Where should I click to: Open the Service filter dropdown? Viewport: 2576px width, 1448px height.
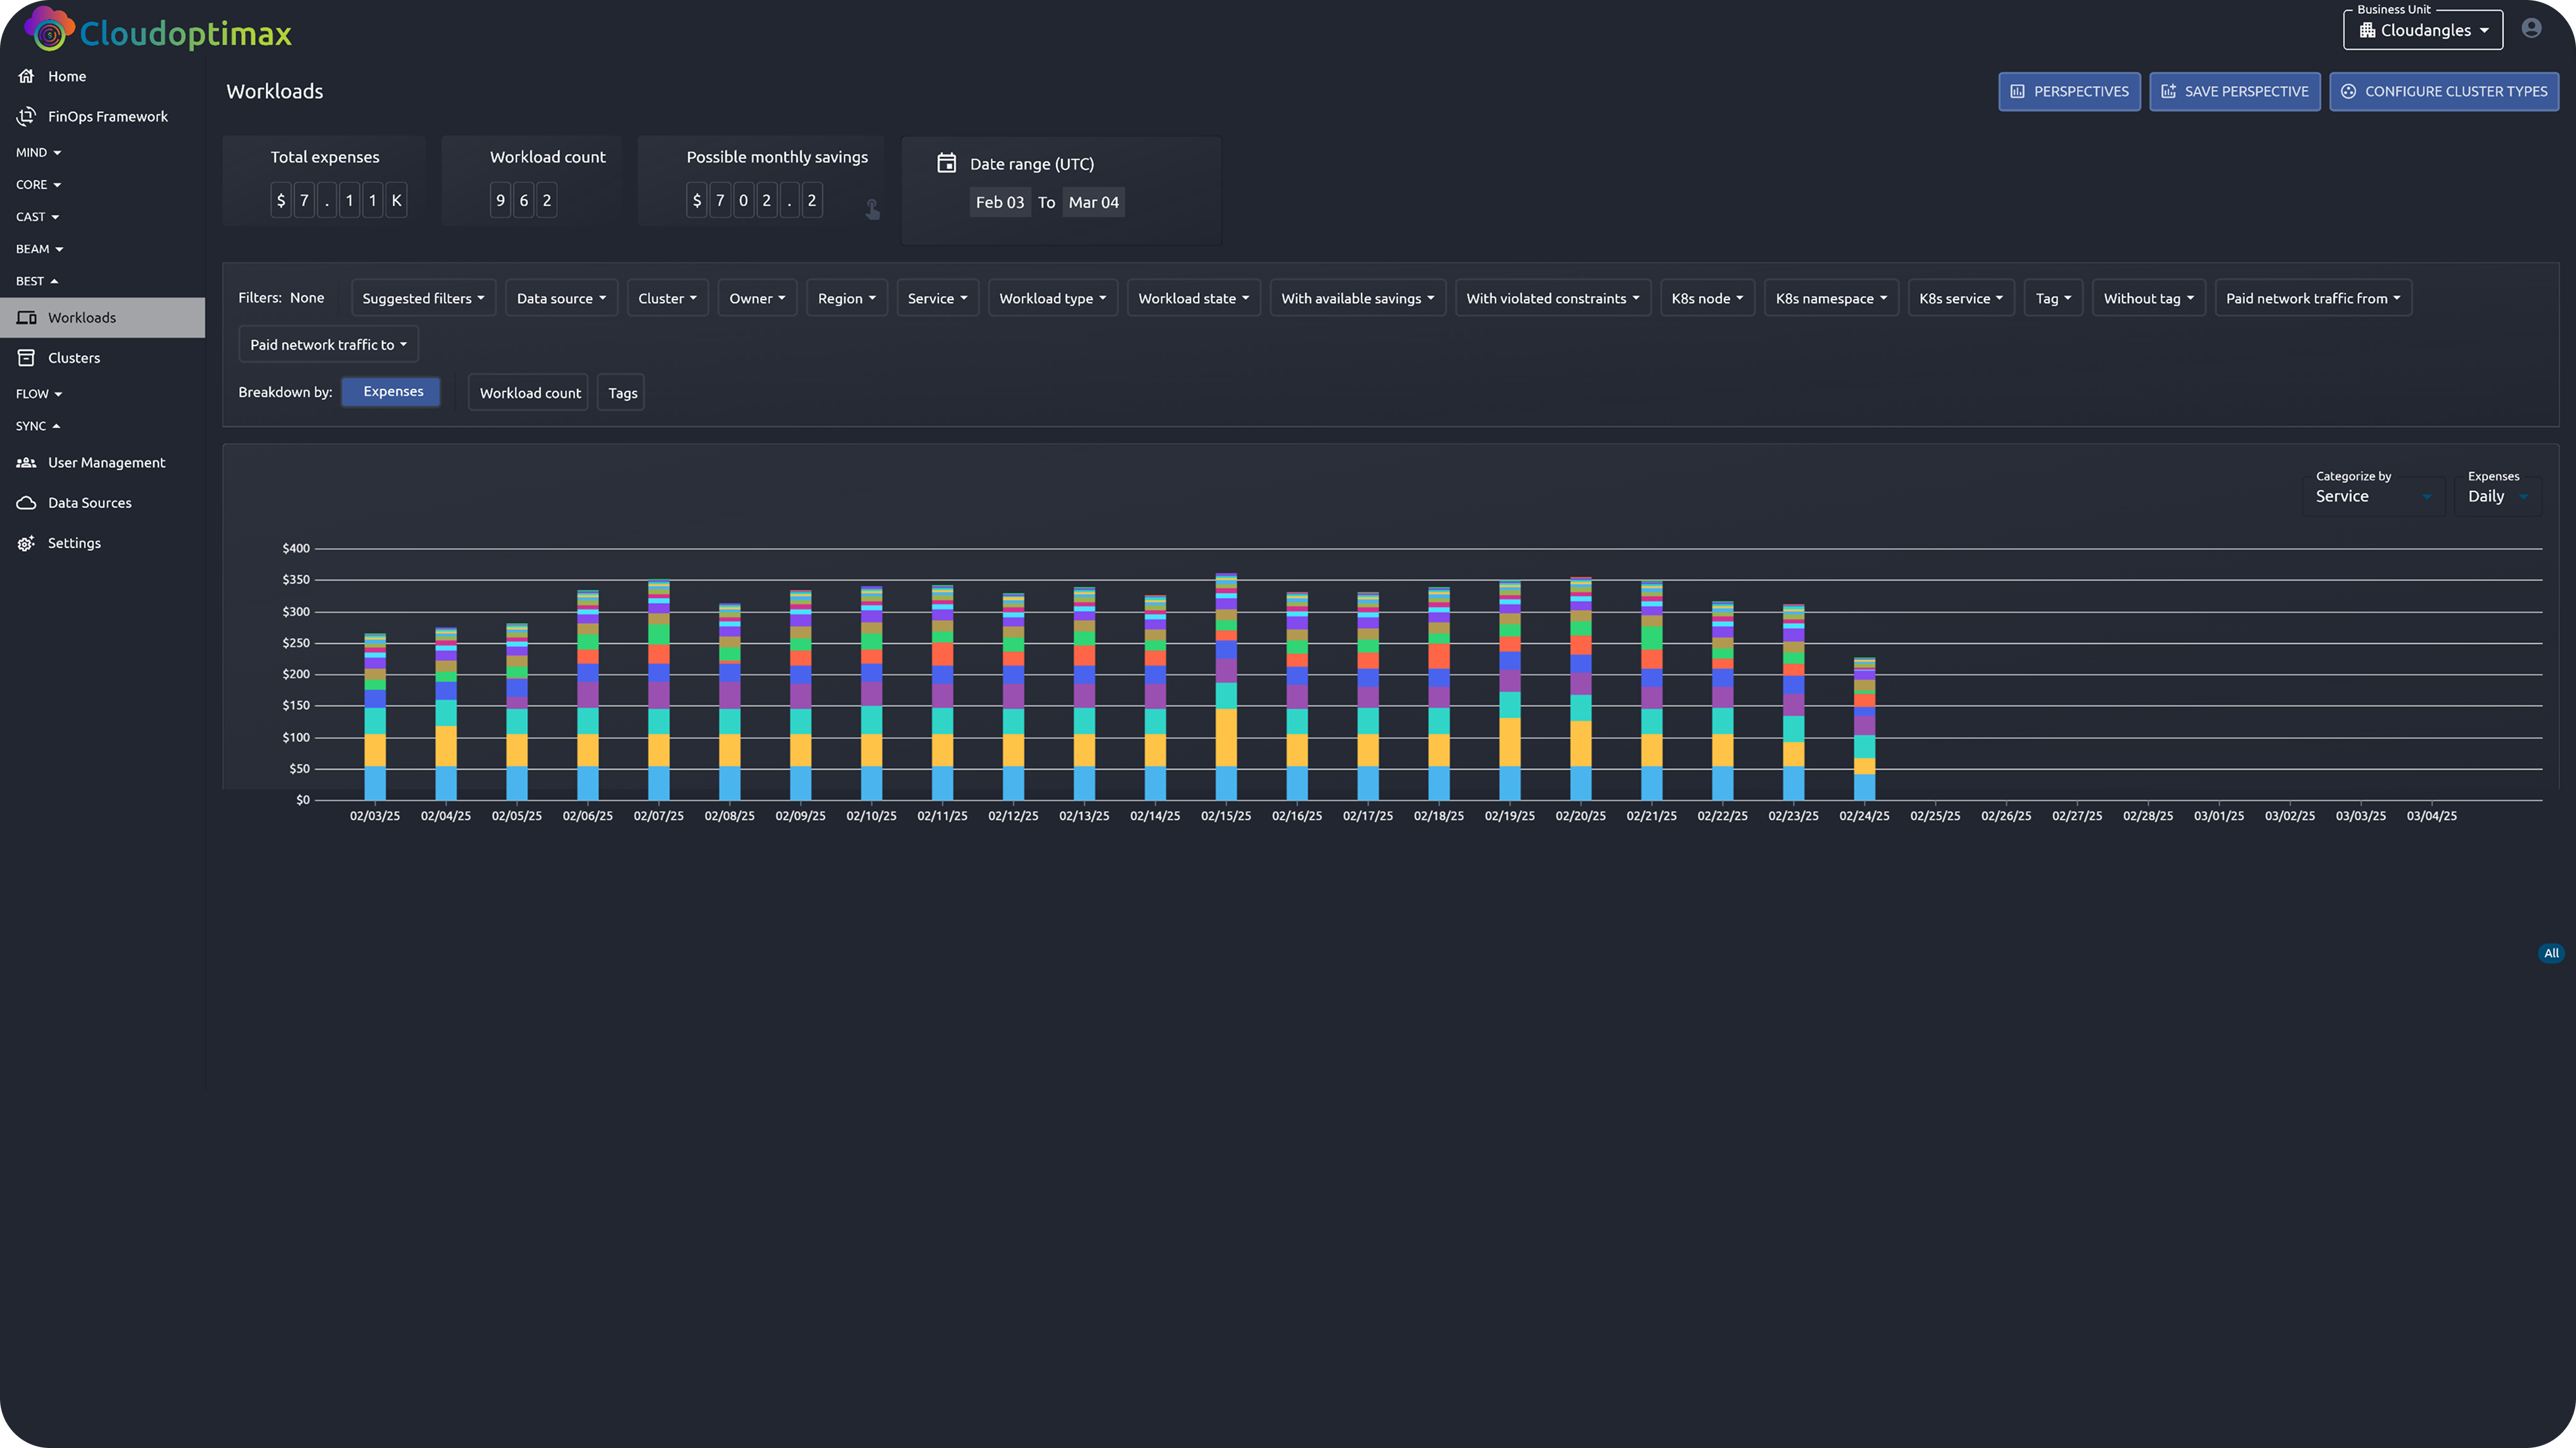pos(937,298)
